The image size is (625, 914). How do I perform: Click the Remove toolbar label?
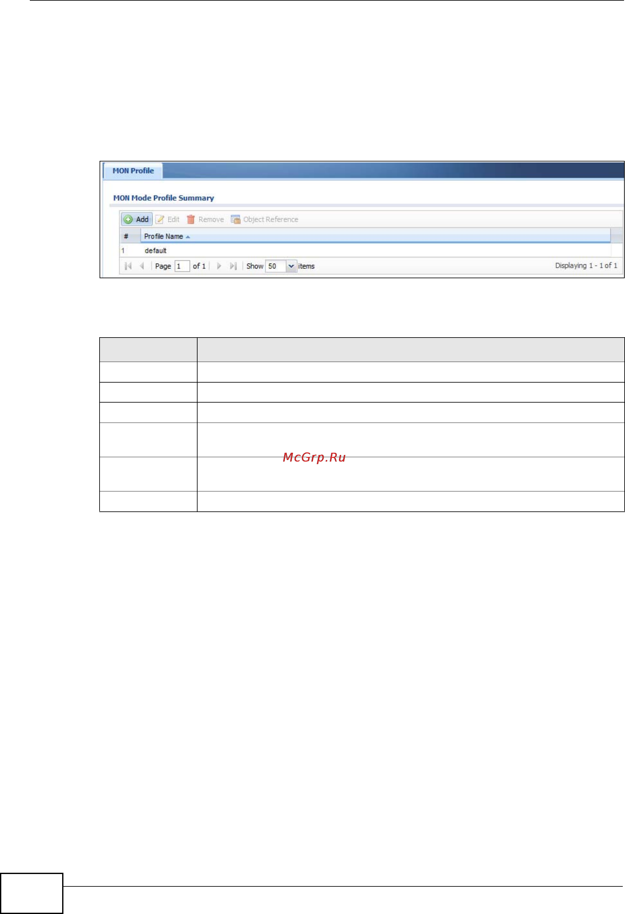tap(211, 220)
